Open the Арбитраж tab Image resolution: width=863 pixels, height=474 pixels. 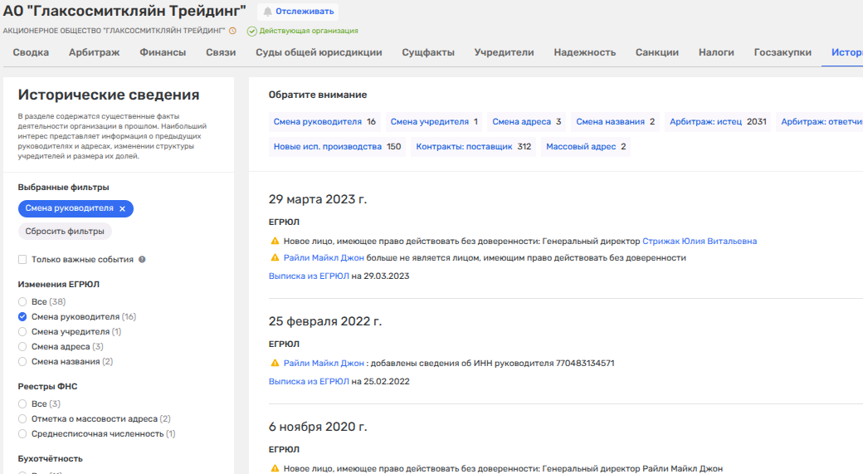(x=94, y=52)
